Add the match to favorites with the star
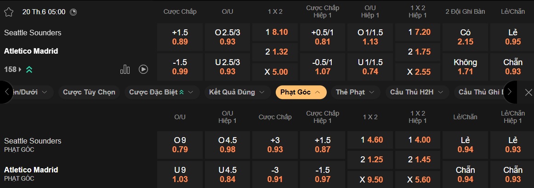Viewport: 534px width, 188px height. point(9,12)
